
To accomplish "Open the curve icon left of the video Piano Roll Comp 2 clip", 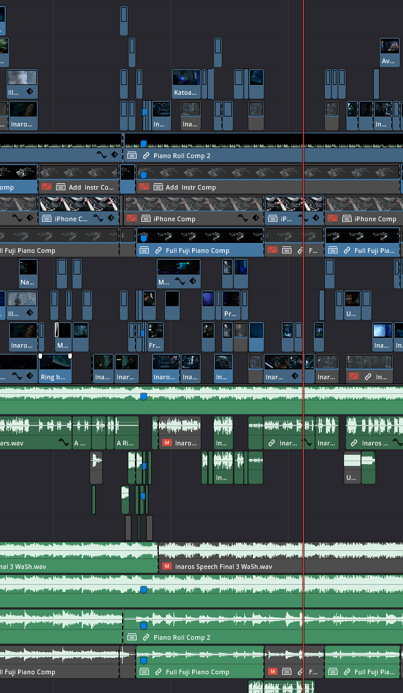I will [102, 156].
